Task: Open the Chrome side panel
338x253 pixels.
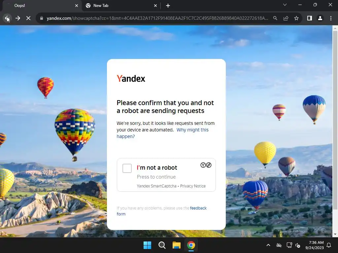Action: 310,18
